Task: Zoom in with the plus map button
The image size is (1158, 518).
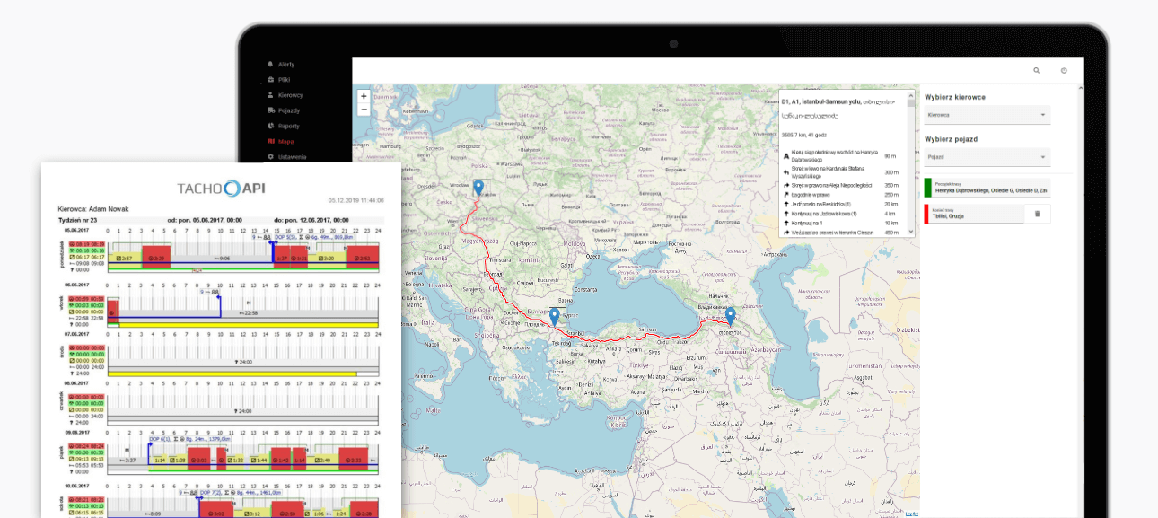Action: pos(364,96)
